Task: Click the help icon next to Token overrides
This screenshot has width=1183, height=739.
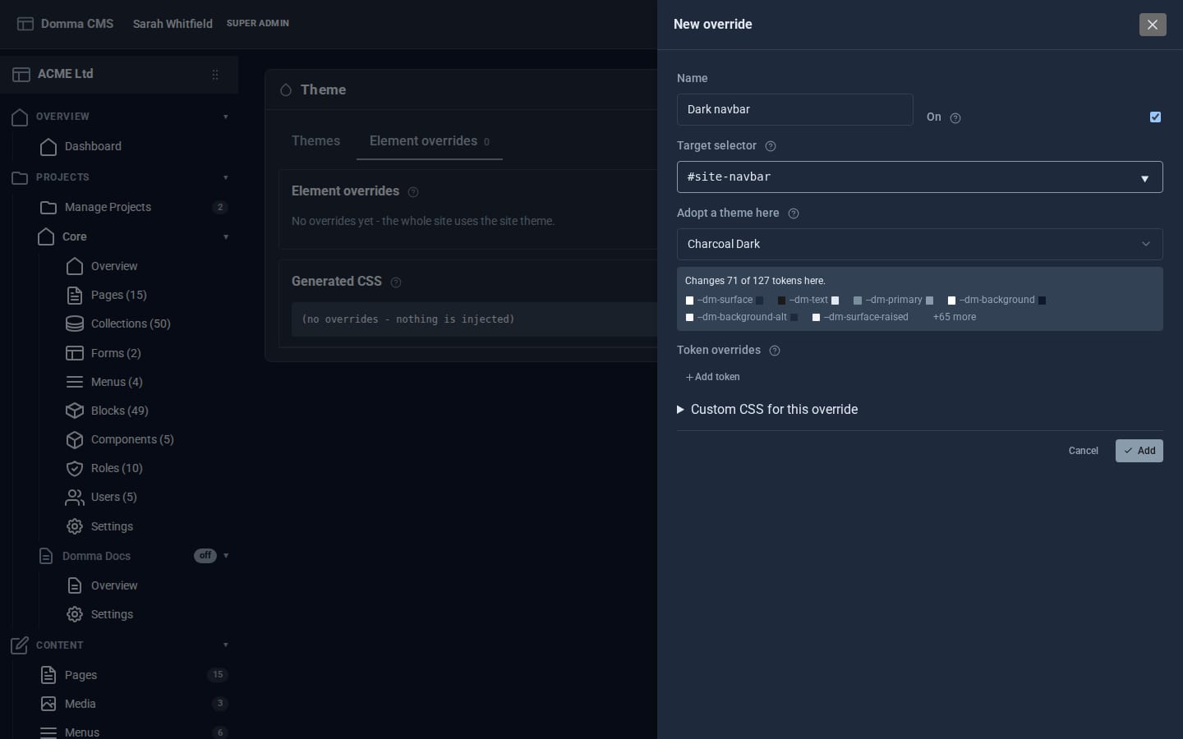Action: (775, 351)
